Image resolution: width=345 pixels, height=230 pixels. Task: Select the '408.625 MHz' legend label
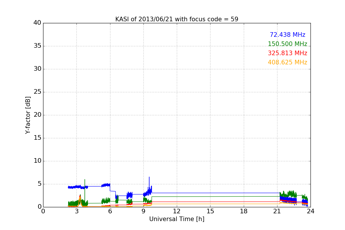287,62
